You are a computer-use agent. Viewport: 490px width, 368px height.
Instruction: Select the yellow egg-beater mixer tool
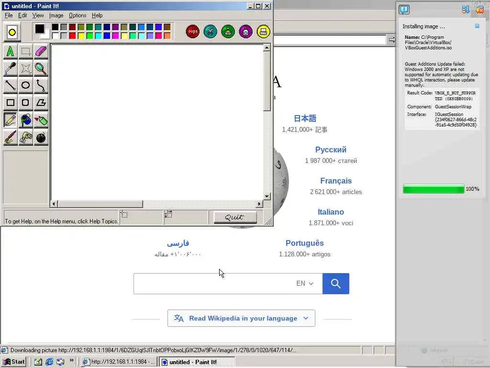(x=26, y=138)
